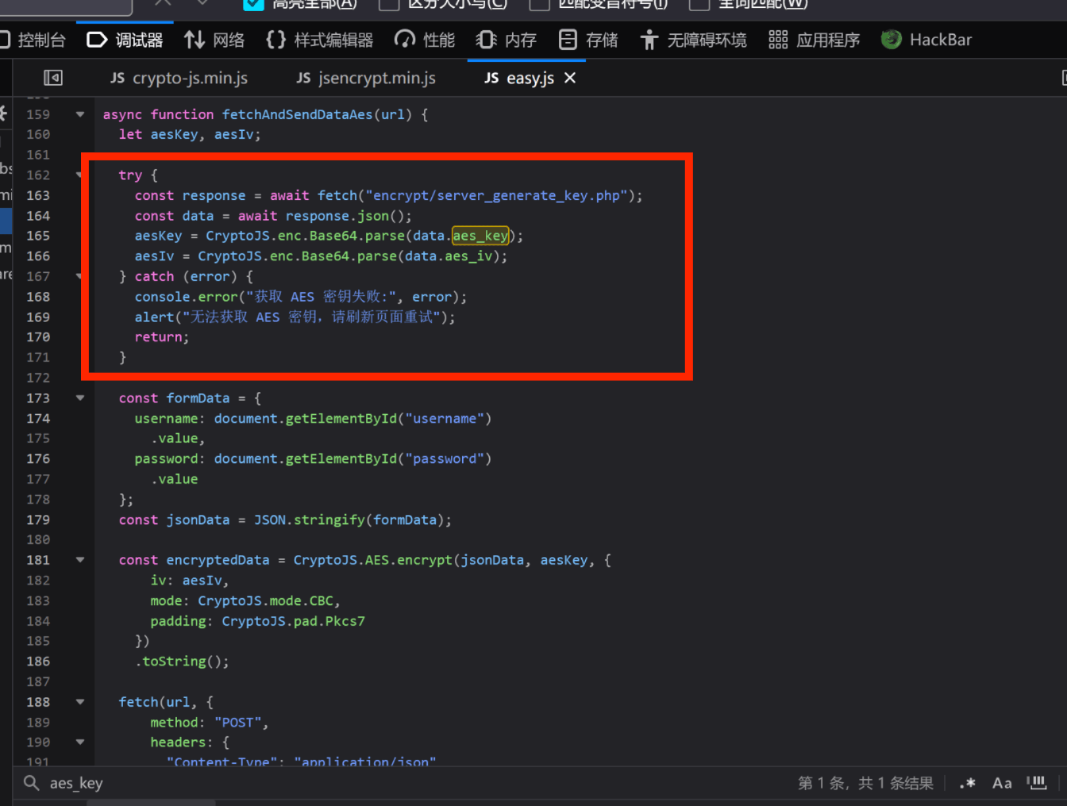Click CryptoJS.pad.Pkcs7 on line 184
Image resolution: width=1067 pixels, height=806 pixels.
293,621
